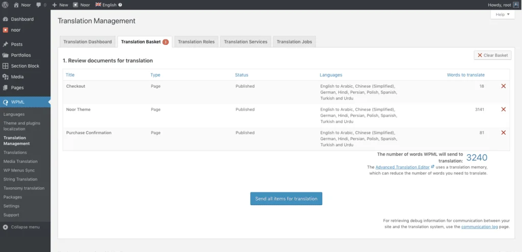Viewport: 522px width, 252px height.
Task: Open the WordPress logo menu
Action: tap(5, 5)
